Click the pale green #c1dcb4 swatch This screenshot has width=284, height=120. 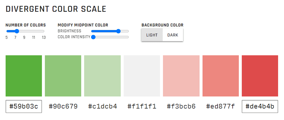coord(102,76)
